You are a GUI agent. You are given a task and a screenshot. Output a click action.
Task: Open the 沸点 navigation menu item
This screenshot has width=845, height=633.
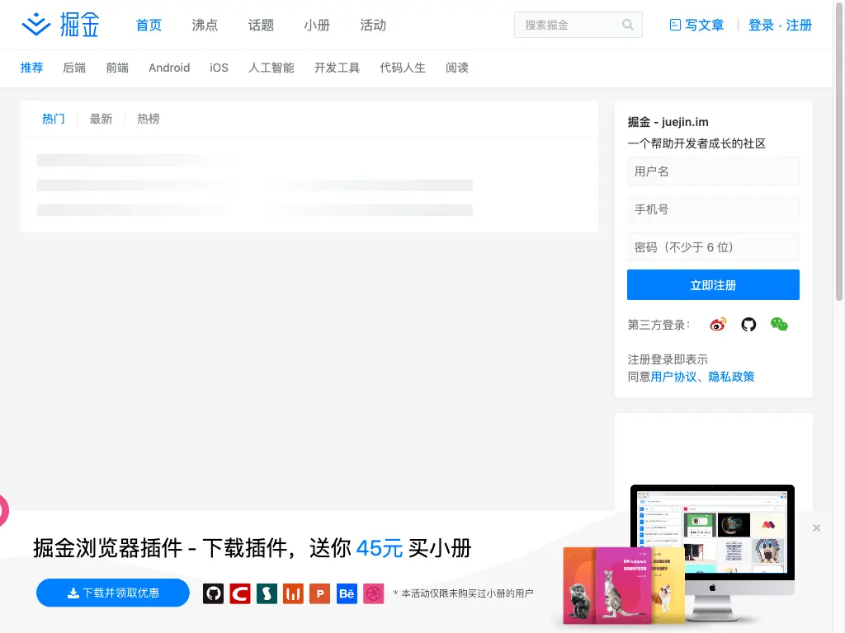pyautogui.click(x=205, y=26)
